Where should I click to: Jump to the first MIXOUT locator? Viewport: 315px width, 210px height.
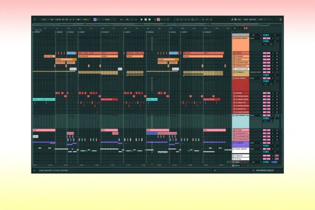tap(106, 32)
